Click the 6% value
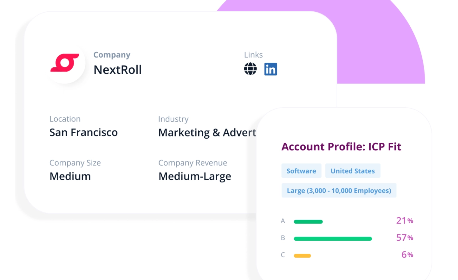 point(407,254)
